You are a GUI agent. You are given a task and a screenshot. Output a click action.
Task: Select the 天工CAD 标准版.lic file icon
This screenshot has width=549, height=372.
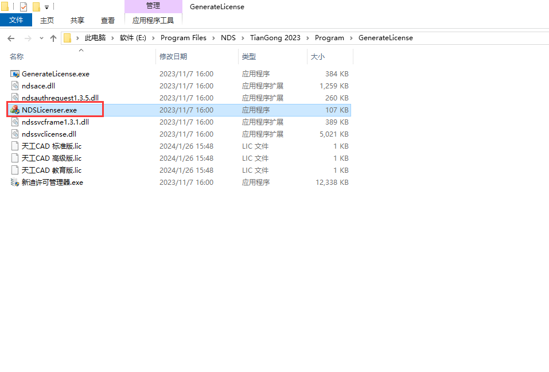coord(15,146)
